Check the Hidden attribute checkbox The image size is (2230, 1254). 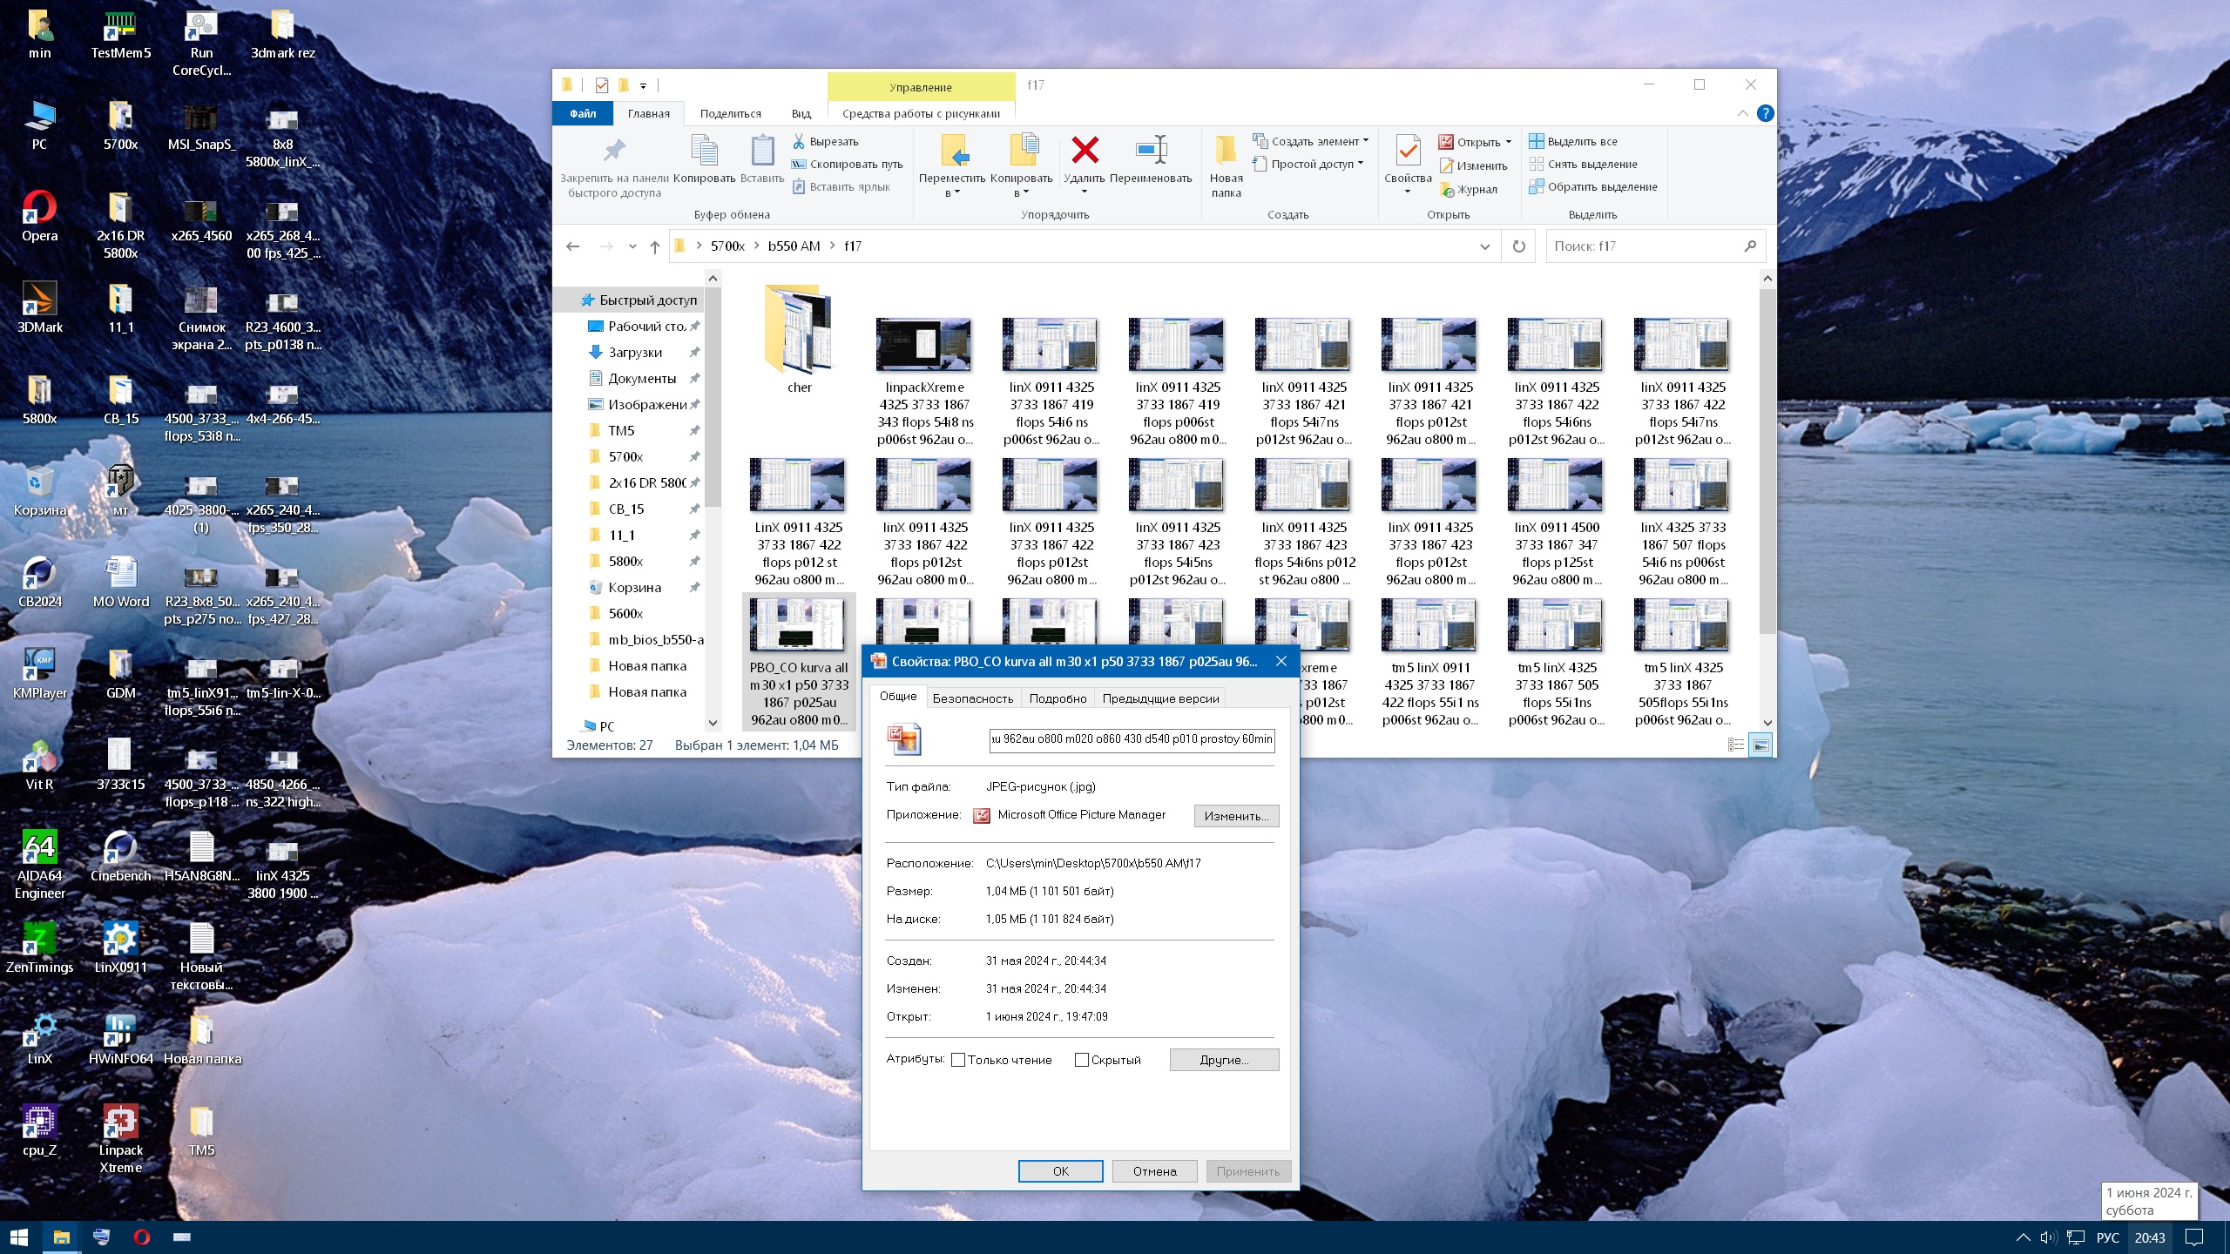1082,1060
